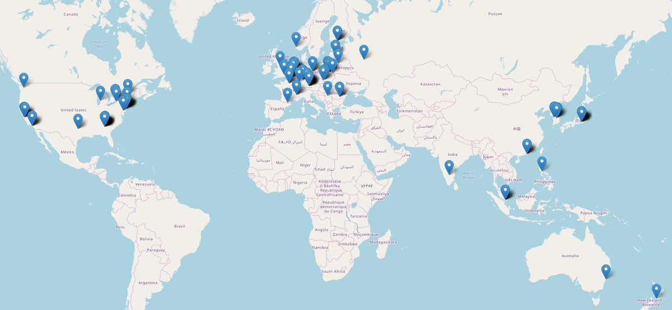This screenshot has width=672, height=310.
Task: Select the marker over the Philippines
Action: click(x=542, y=163)
